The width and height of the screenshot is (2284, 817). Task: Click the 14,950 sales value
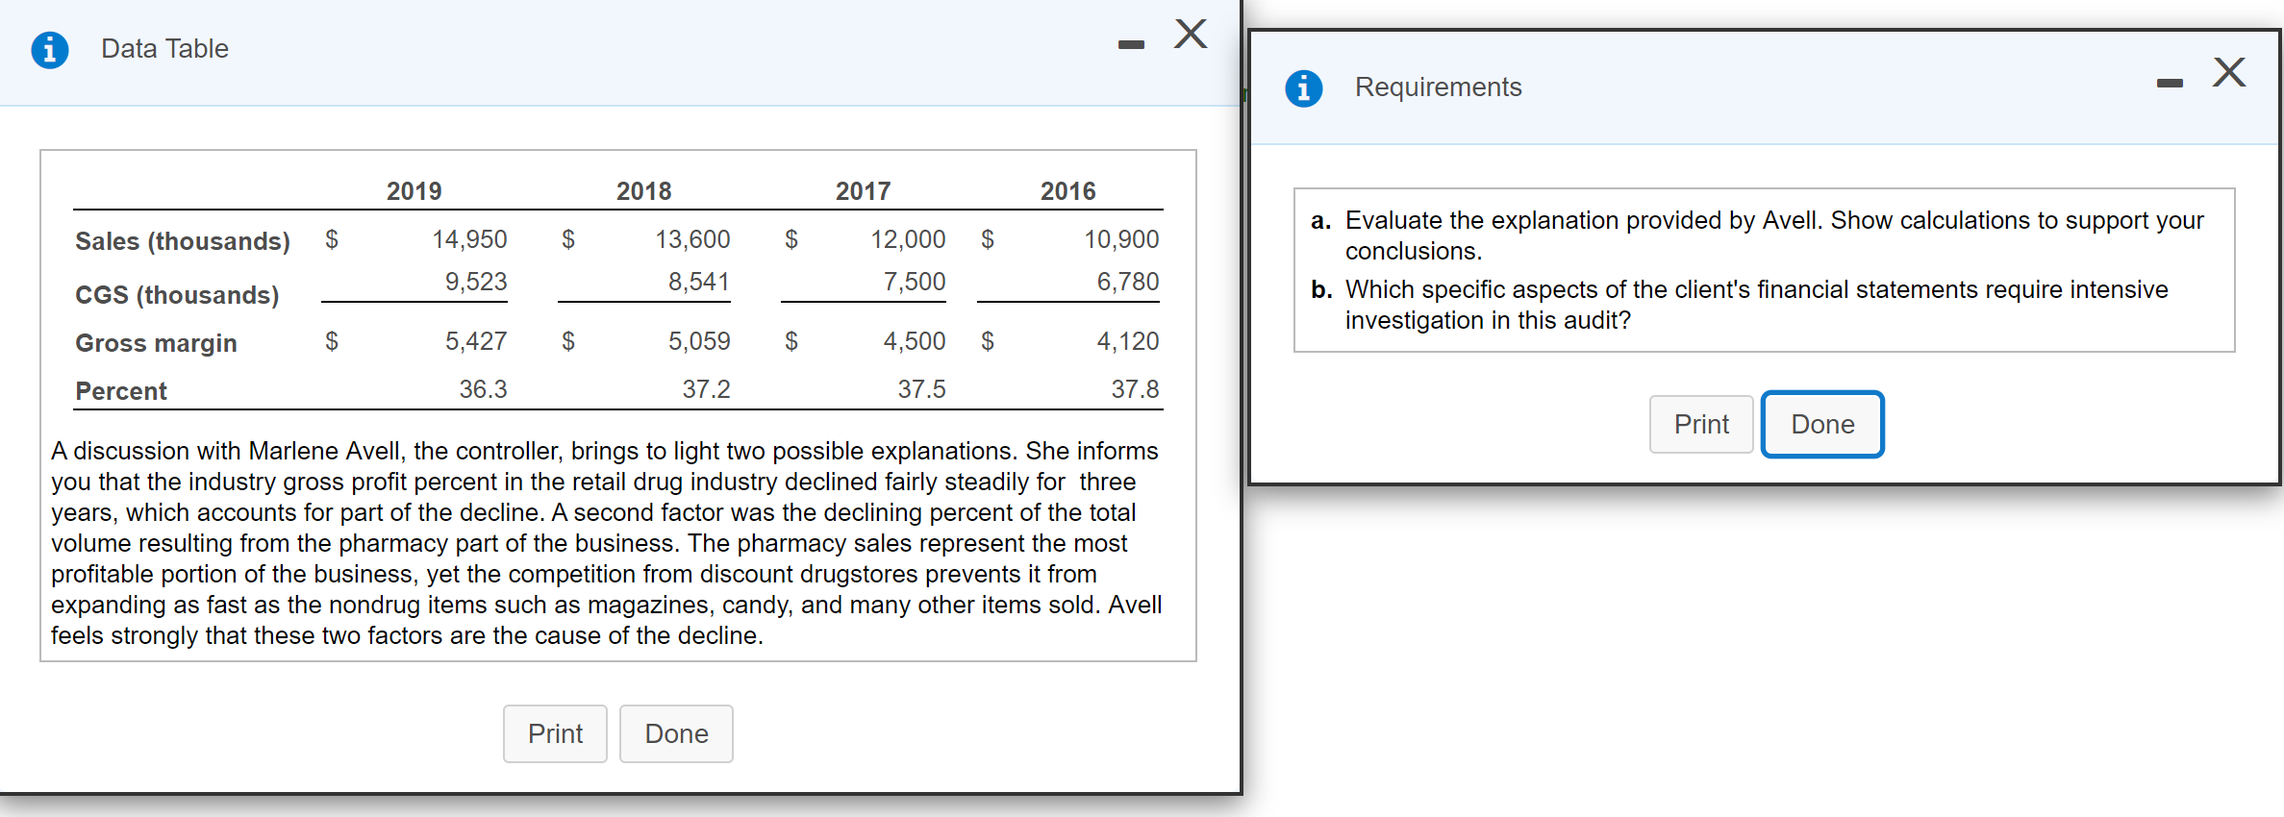pyautogui.click(x=469, y=239)
